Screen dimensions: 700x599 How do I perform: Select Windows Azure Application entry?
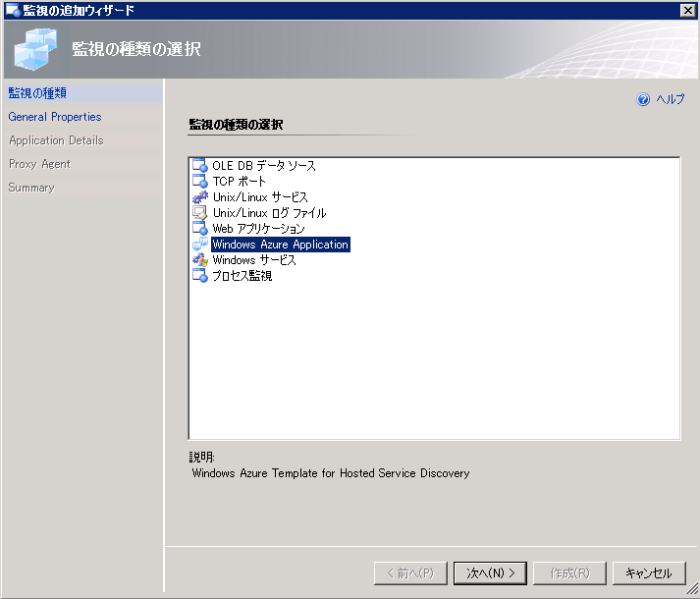coord(281,245)
